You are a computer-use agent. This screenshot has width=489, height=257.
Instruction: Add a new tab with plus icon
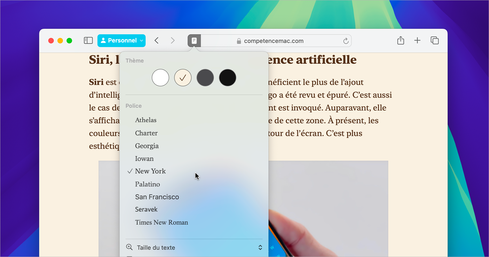[x=417, y=40]
